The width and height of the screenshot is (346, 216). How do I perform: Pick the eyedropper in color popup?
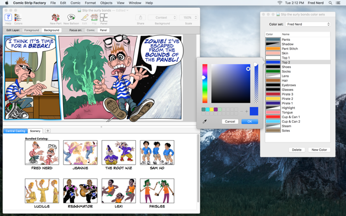point(205,122)
